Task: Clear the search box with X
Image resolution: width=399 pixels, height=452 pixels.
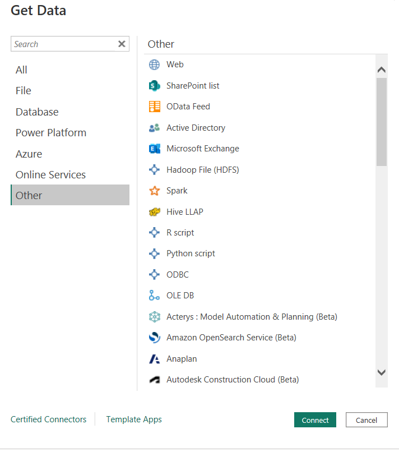Action: (x=122, y=44)
